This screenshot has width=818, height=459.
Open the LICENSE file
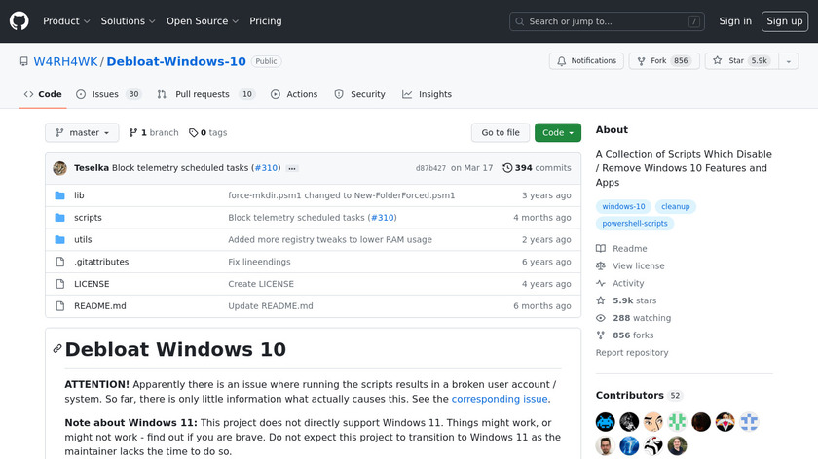[x=92, y=284]
